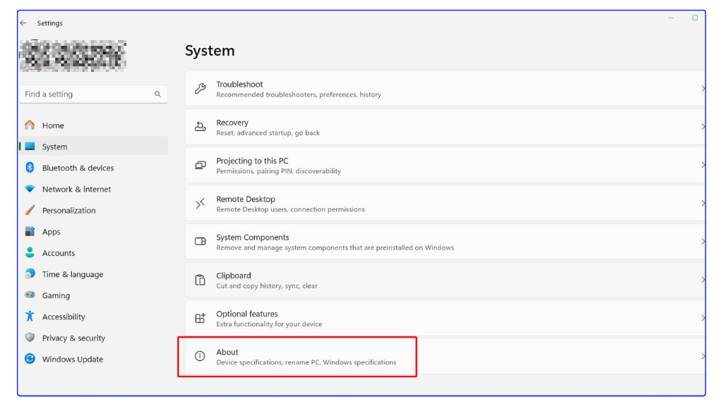Image resolution: width=723 pixels, height=406 pixels.
Task: Select the Clipboard icon
Action: coord(198,280)
